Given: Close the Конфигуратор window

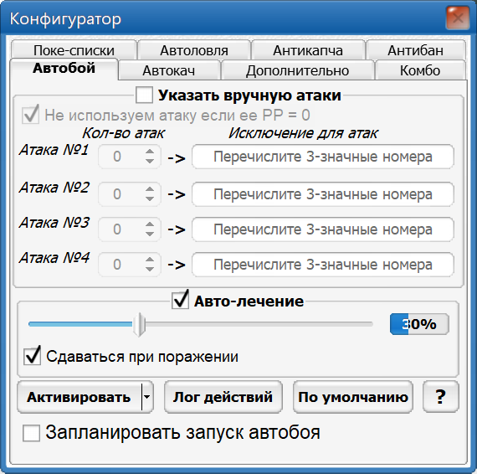Looking at the screenshot, I should (458, 18).
